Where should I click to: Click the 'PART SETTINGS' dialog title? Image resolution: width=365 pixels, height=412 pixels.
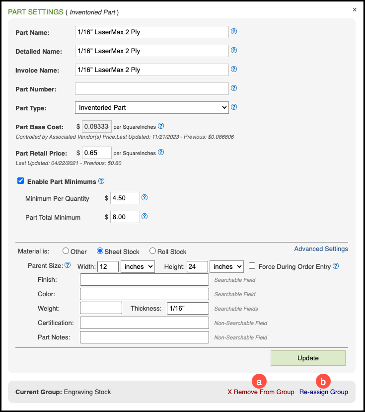click(36, 12)
